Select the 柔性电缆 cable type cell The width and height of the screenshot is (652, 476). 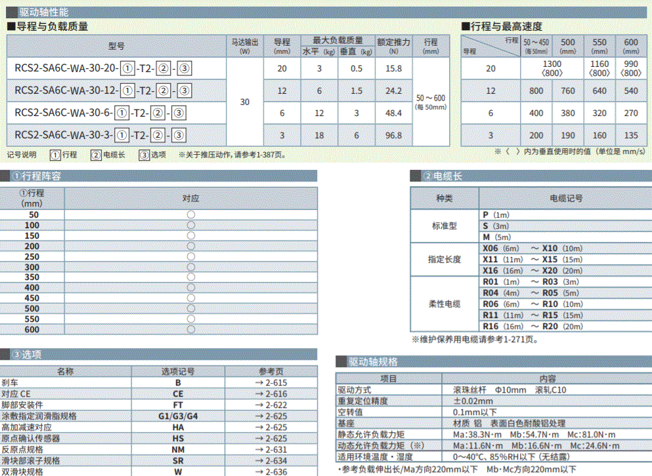[444, 304]
